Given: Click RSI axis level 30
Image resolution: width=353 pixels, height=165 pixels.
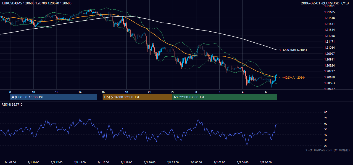Looking at the screenshot, I should click(326, 140).
